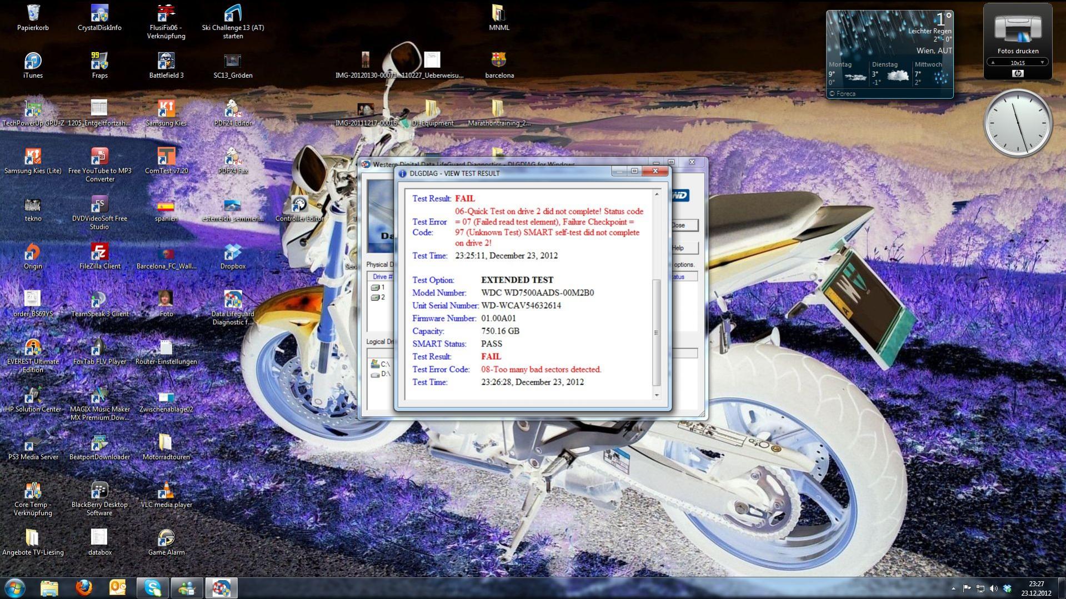This screenshot has height=599, width=1066.
Task: Click the previous-size arrow beside 10x15 in the print gadget
Action: 993,63
